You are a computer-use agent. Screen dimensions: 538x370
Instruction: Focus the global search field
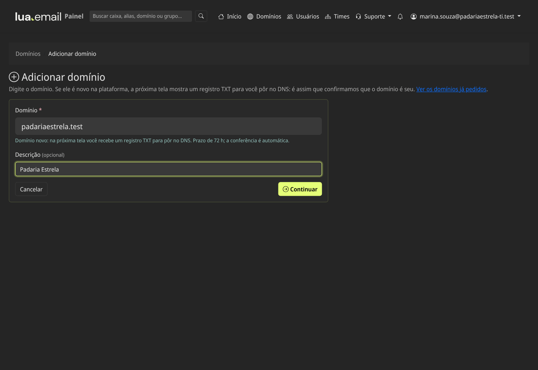point(141,16)
